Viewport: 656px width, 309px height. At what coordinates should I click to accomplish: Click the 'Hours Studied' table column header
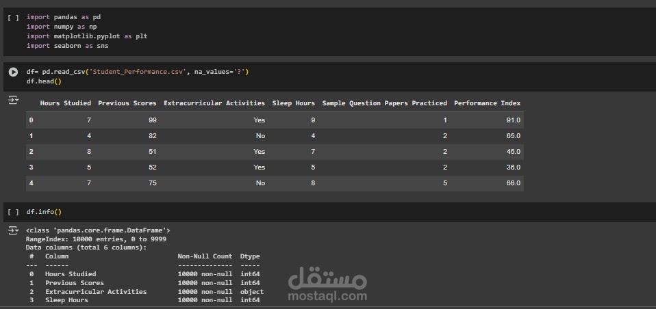pyautogui.click(x=65, y=103)
